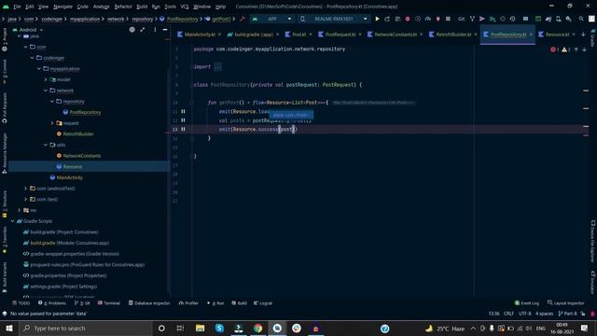The image size is (597, 336).
Task: Open the Build menu
Action: click(x=142, y=7)
